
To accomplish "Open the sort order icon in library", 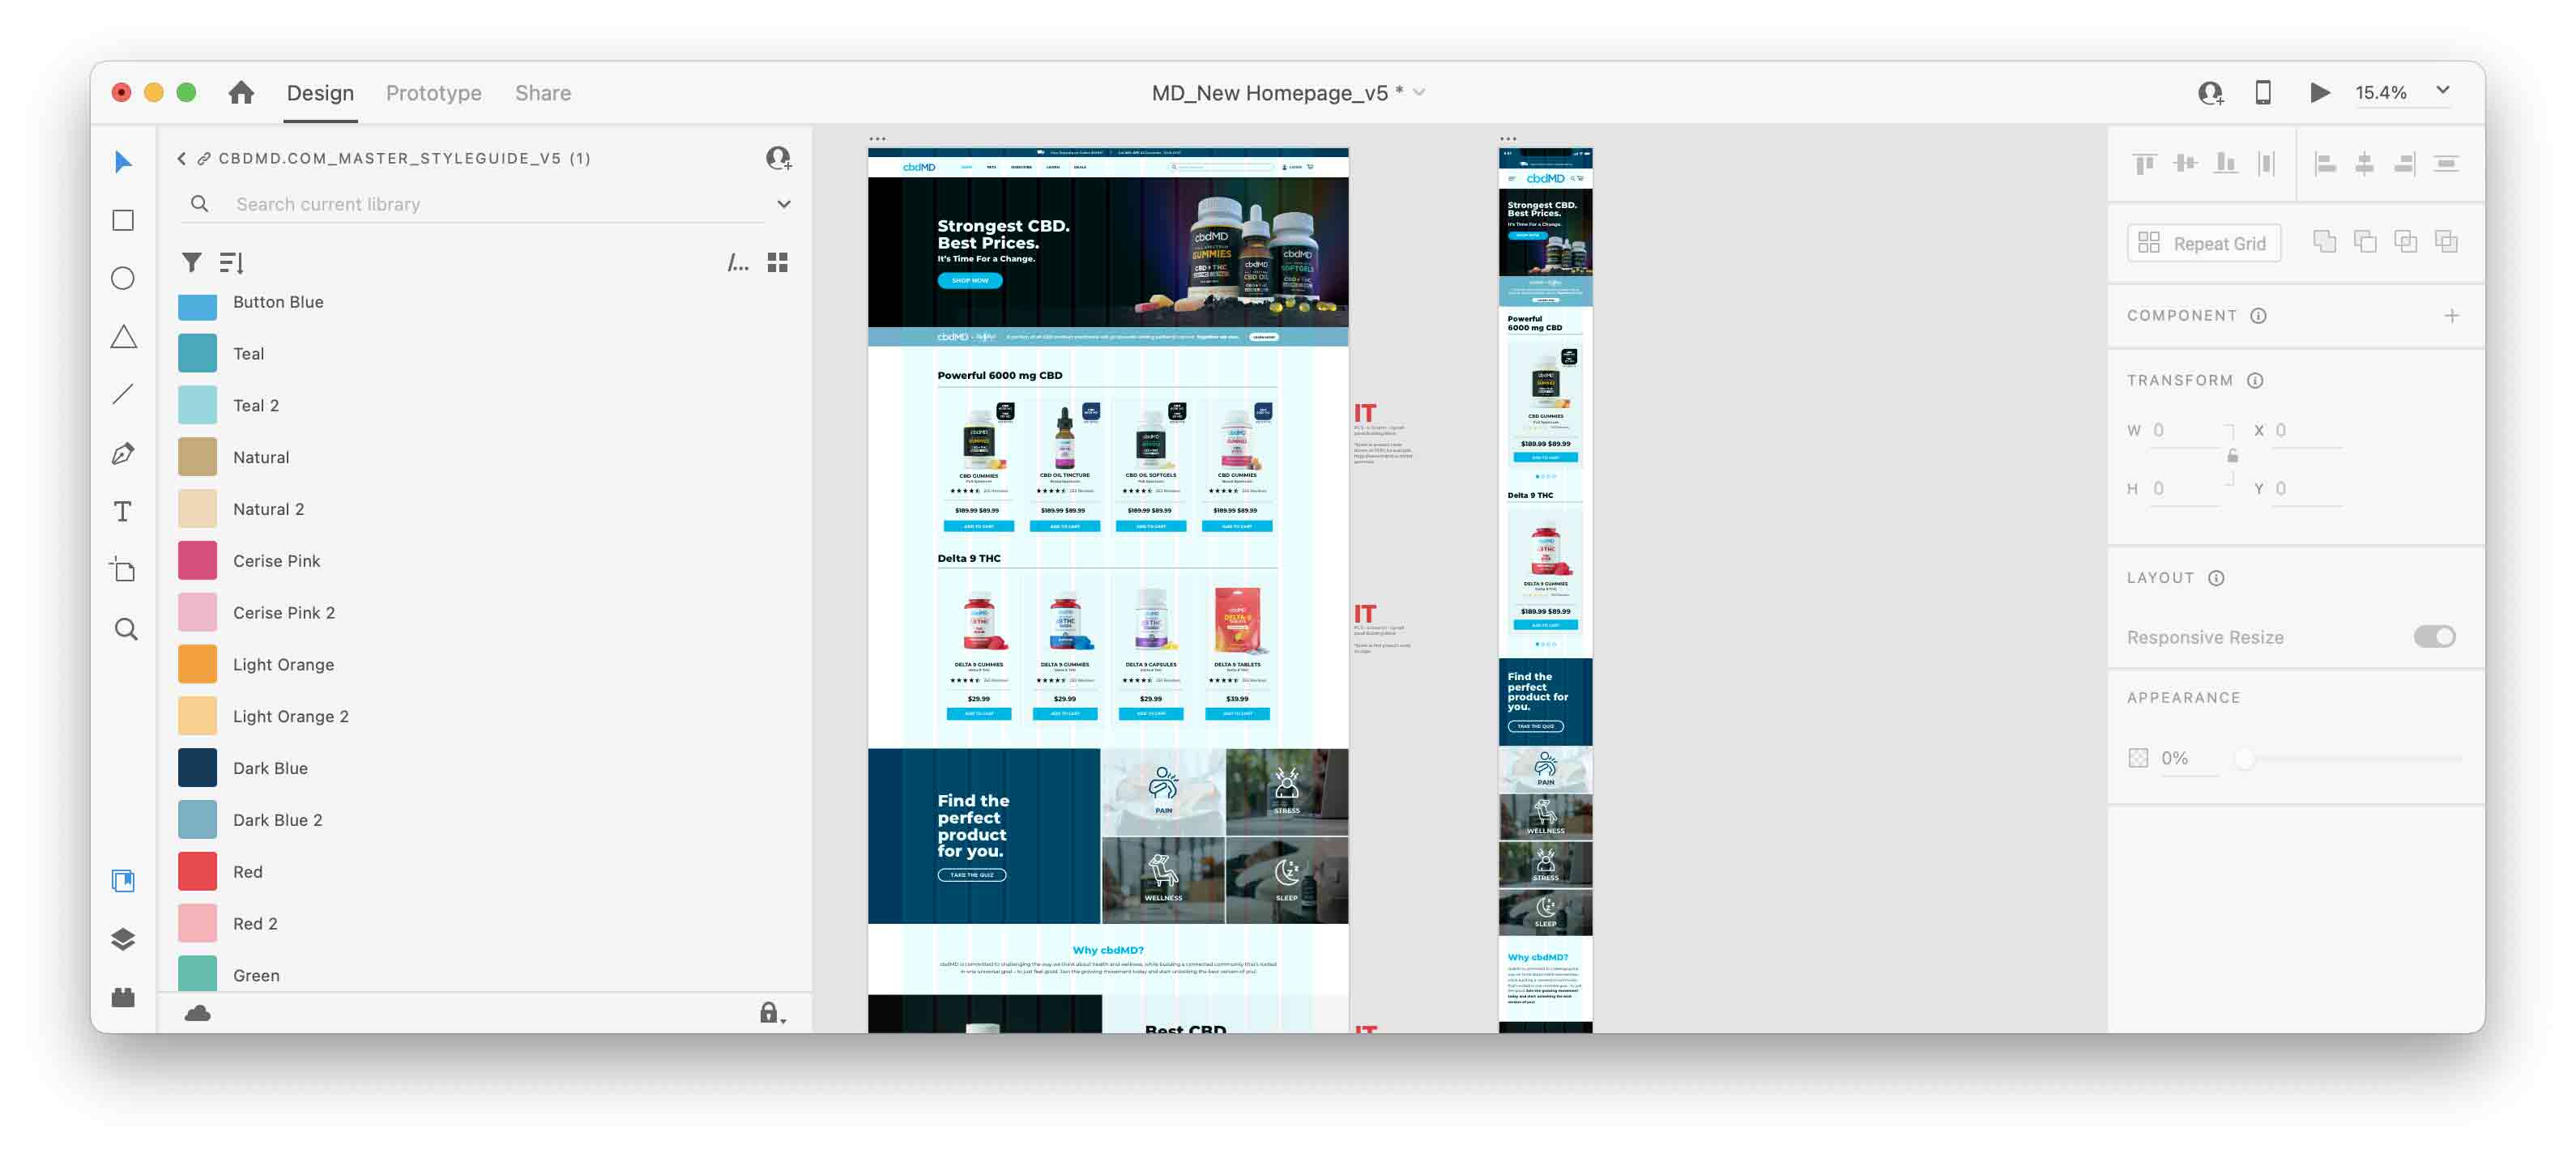I will pos(231,263).
